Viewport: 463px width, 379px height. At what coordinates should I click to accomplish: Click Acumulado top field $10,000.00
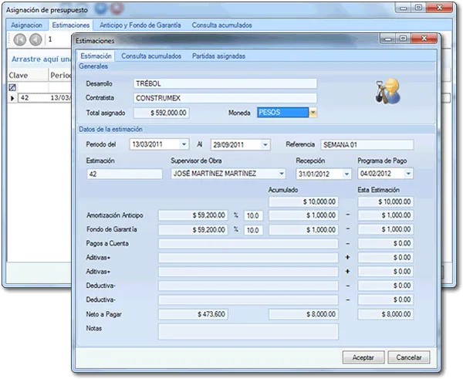point(303,201)
